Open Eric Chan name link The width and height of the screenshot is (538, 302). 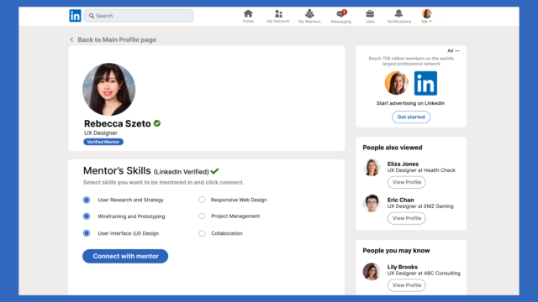pyautogui.click(x=400, y=200)
